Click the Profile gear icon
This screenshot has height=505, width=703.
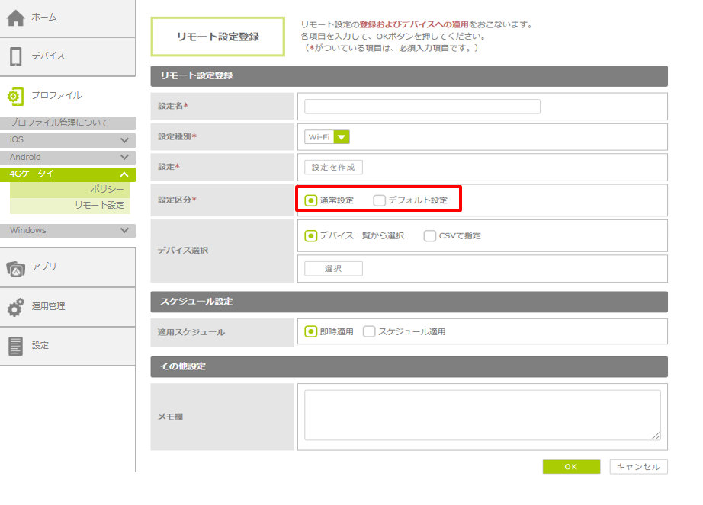point(16,96)
